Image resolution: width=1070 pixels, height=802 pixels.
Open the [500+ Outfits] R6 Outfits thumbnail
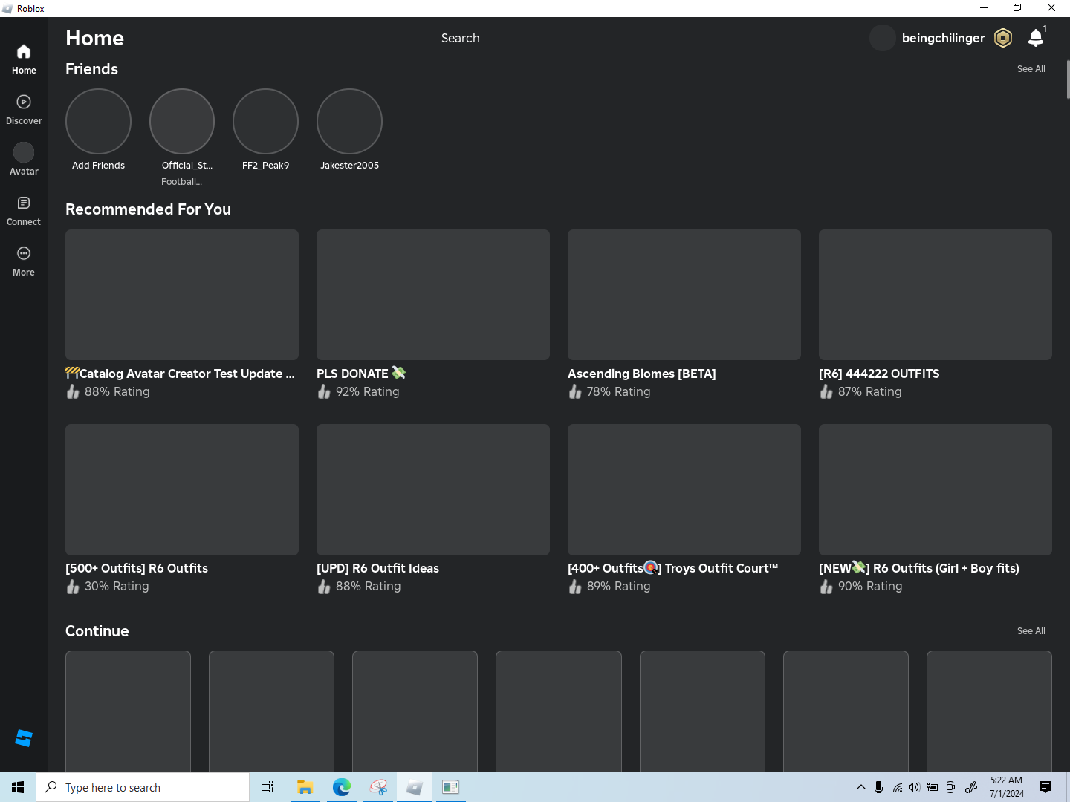pos(182,489)
